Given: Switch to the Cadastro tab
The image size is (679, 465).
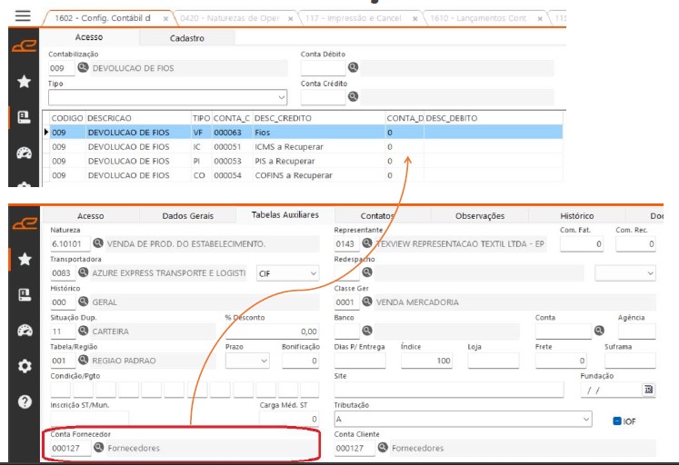Looking at the screenshot, I should pos(186,38).
